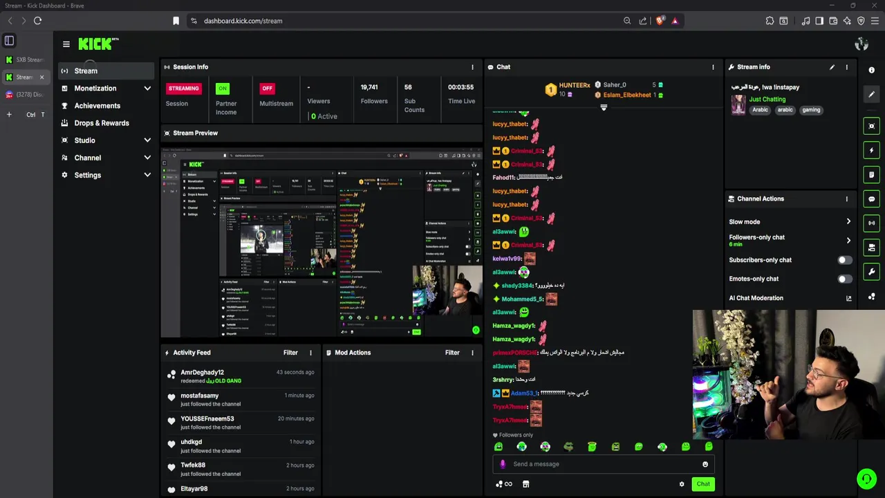Click the document note icon in right toolbar

(x=871, y=174)
